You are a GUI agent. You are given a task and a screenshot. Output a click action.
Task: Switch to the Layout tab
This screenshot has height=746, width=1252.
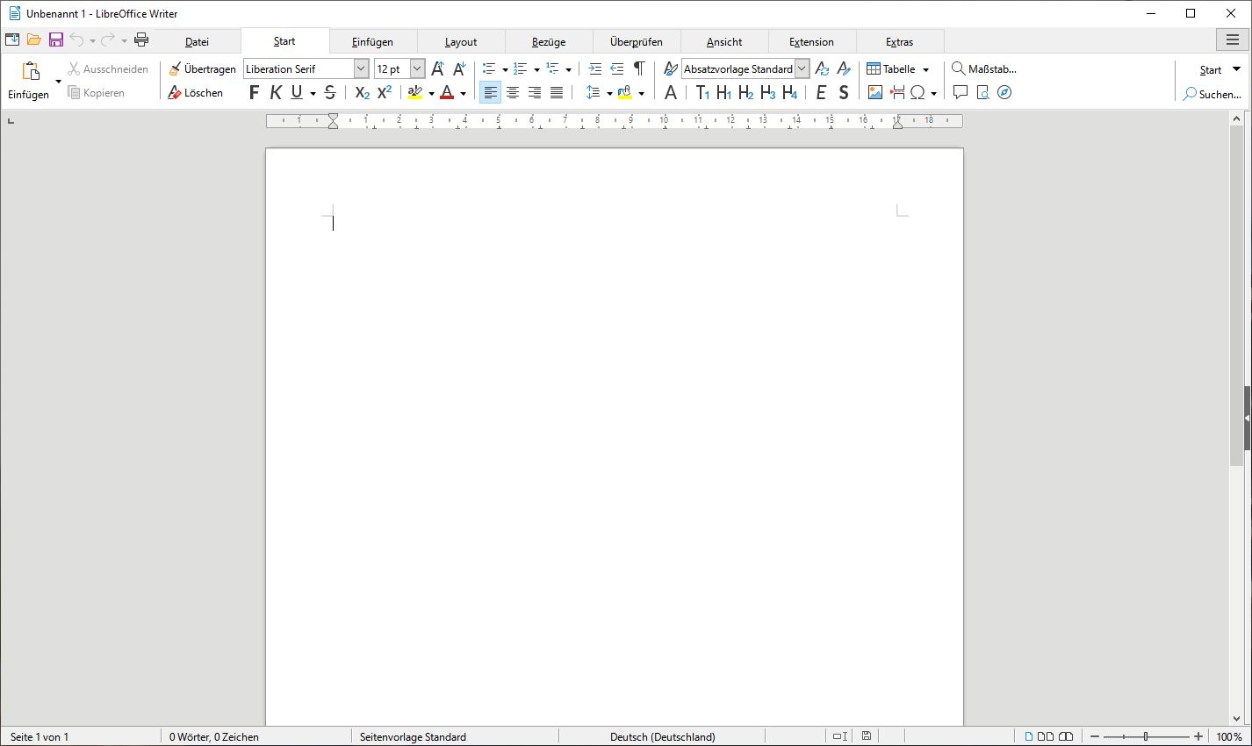click(x=461, y=41)
